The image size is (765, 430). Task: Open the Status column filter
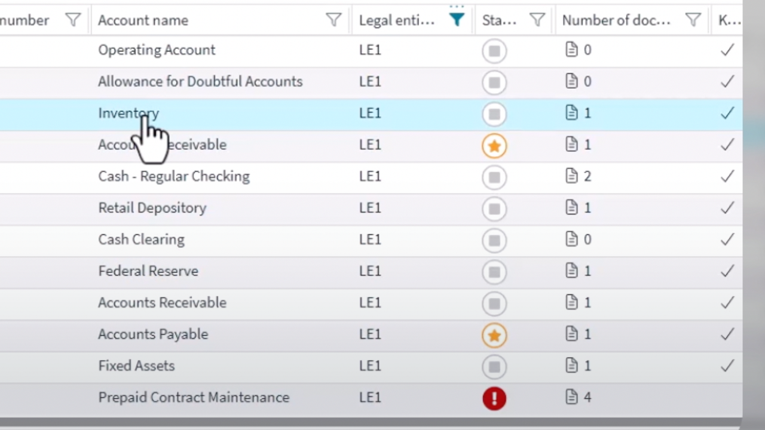point(537,20)
